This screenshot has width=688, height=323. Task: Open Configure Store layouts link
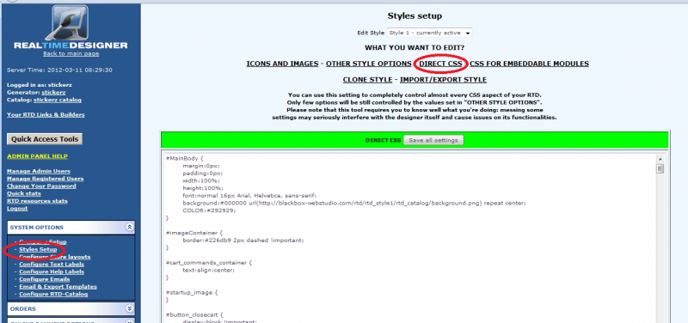tap(55, 257)
